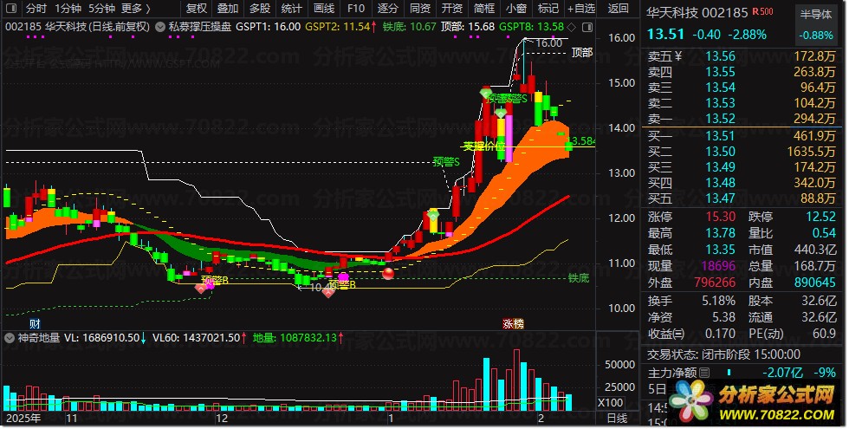Click the 支撑价位 label on chart
The width and height of the screenshot is (849, 429).
pyautogui.click(x=484, y=146)
